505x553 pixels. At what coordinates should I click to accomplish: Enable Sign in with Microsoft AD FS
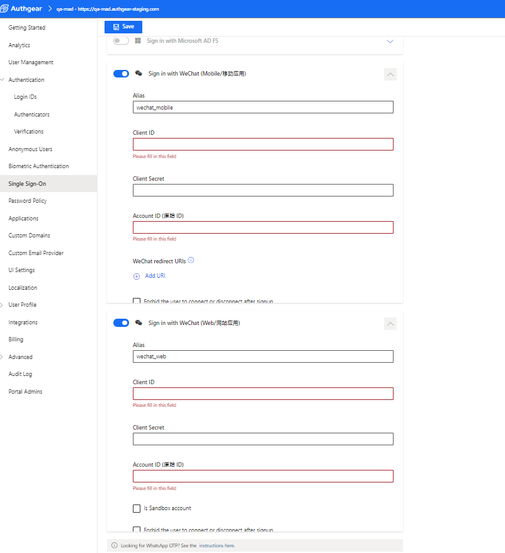[x=120, y=40]
